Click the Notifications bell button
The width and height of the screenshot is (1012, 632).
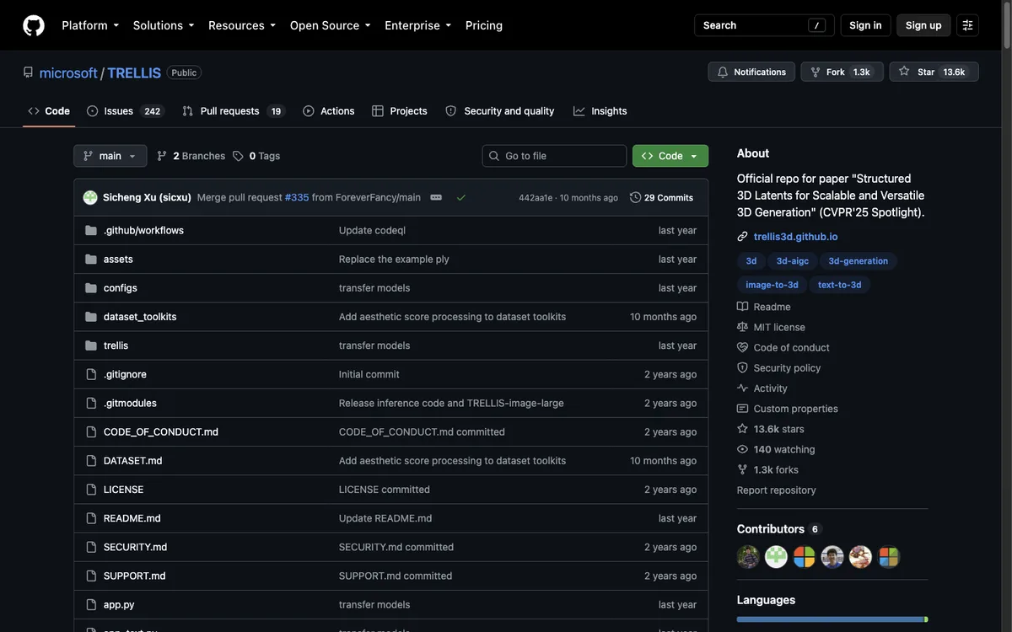coord(751,72)
